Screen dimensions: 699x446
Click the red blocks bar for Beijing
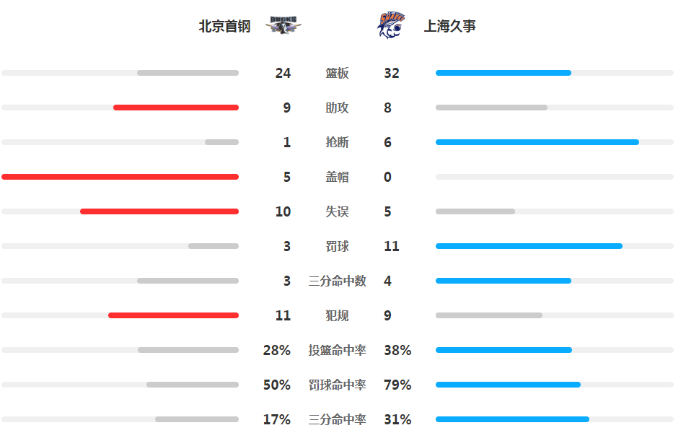pyautogui.click(x=120, y=177)
